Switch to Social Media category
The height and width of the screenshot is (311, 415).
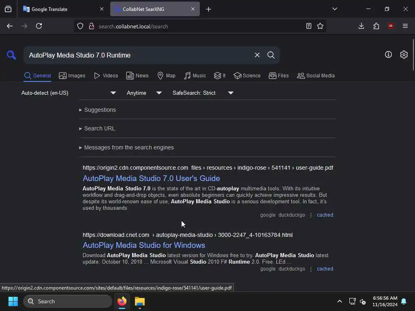(x=316, y=76)
